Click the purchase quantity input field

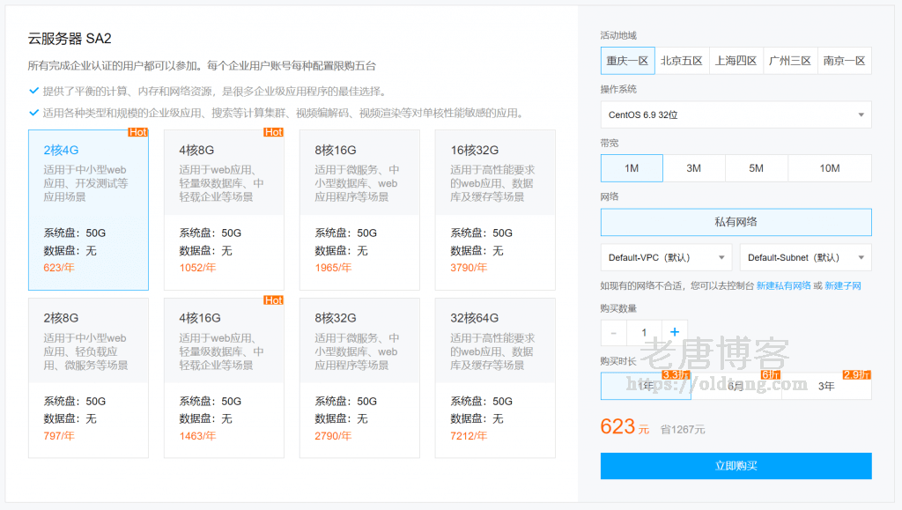644,332
